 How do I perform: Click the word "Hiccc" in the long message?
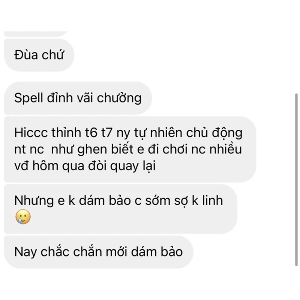[31, 132]
